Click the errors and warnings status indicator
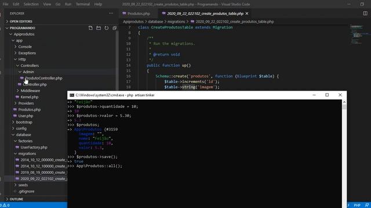Image resolution: width=371 pixels, height=208 pixels. pyautogui.click(x=5, y=205)
